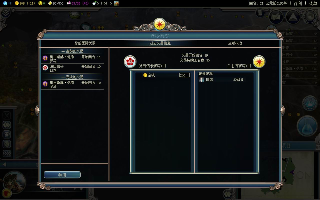This screenshot has width=320, height=200.
Task: Click the science beaker icon in top bar
Action: click(5, 3)
